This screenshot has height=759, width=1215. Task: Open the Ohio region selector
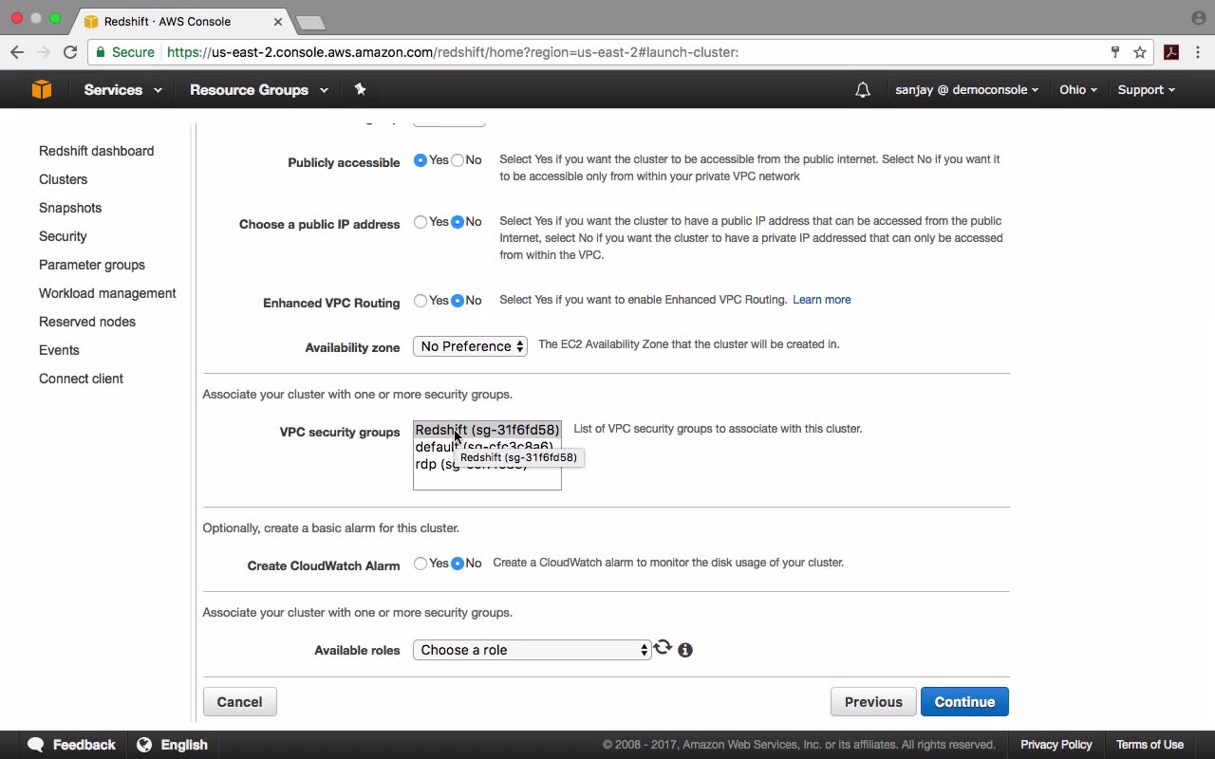click(1078, 90)
